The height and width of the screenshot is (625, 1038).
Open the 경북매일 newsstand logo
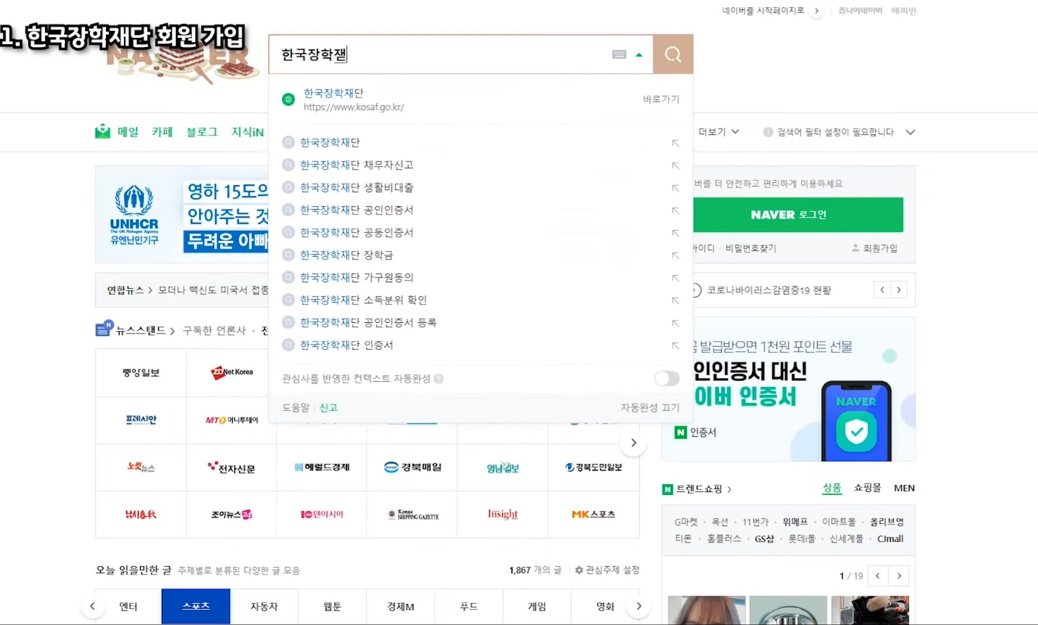pyautogui.click(x=412, y=467)
